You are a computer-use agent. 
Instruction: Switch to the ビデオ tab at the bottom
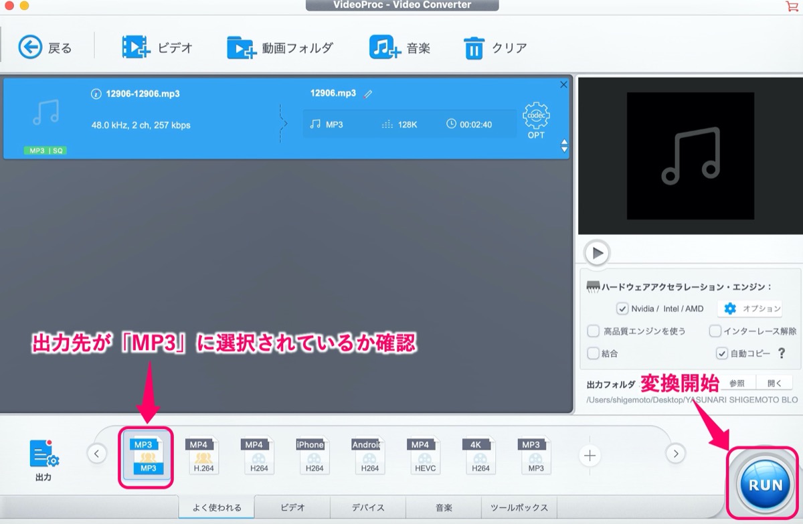click(x=292, y=507)
